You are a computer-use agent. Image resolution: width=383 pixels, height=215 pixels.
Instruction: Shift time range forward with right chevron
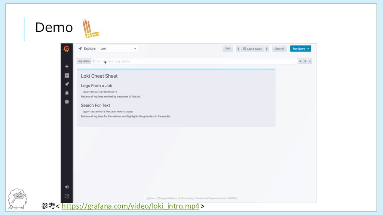point(266,49)
